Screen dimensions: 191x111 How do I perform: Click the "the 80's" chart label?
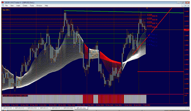(6, 10)
